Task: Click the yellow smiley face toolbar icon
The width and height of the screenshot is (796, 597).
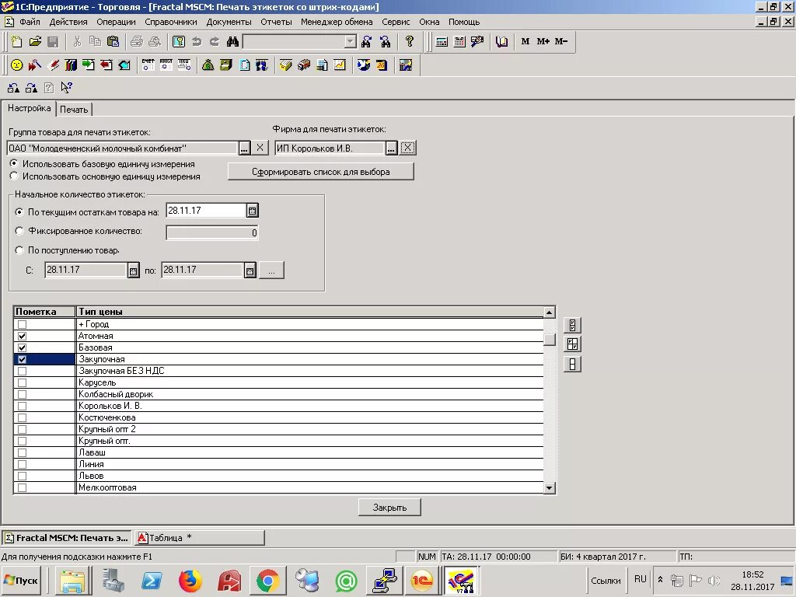Action: click(17, 65)
